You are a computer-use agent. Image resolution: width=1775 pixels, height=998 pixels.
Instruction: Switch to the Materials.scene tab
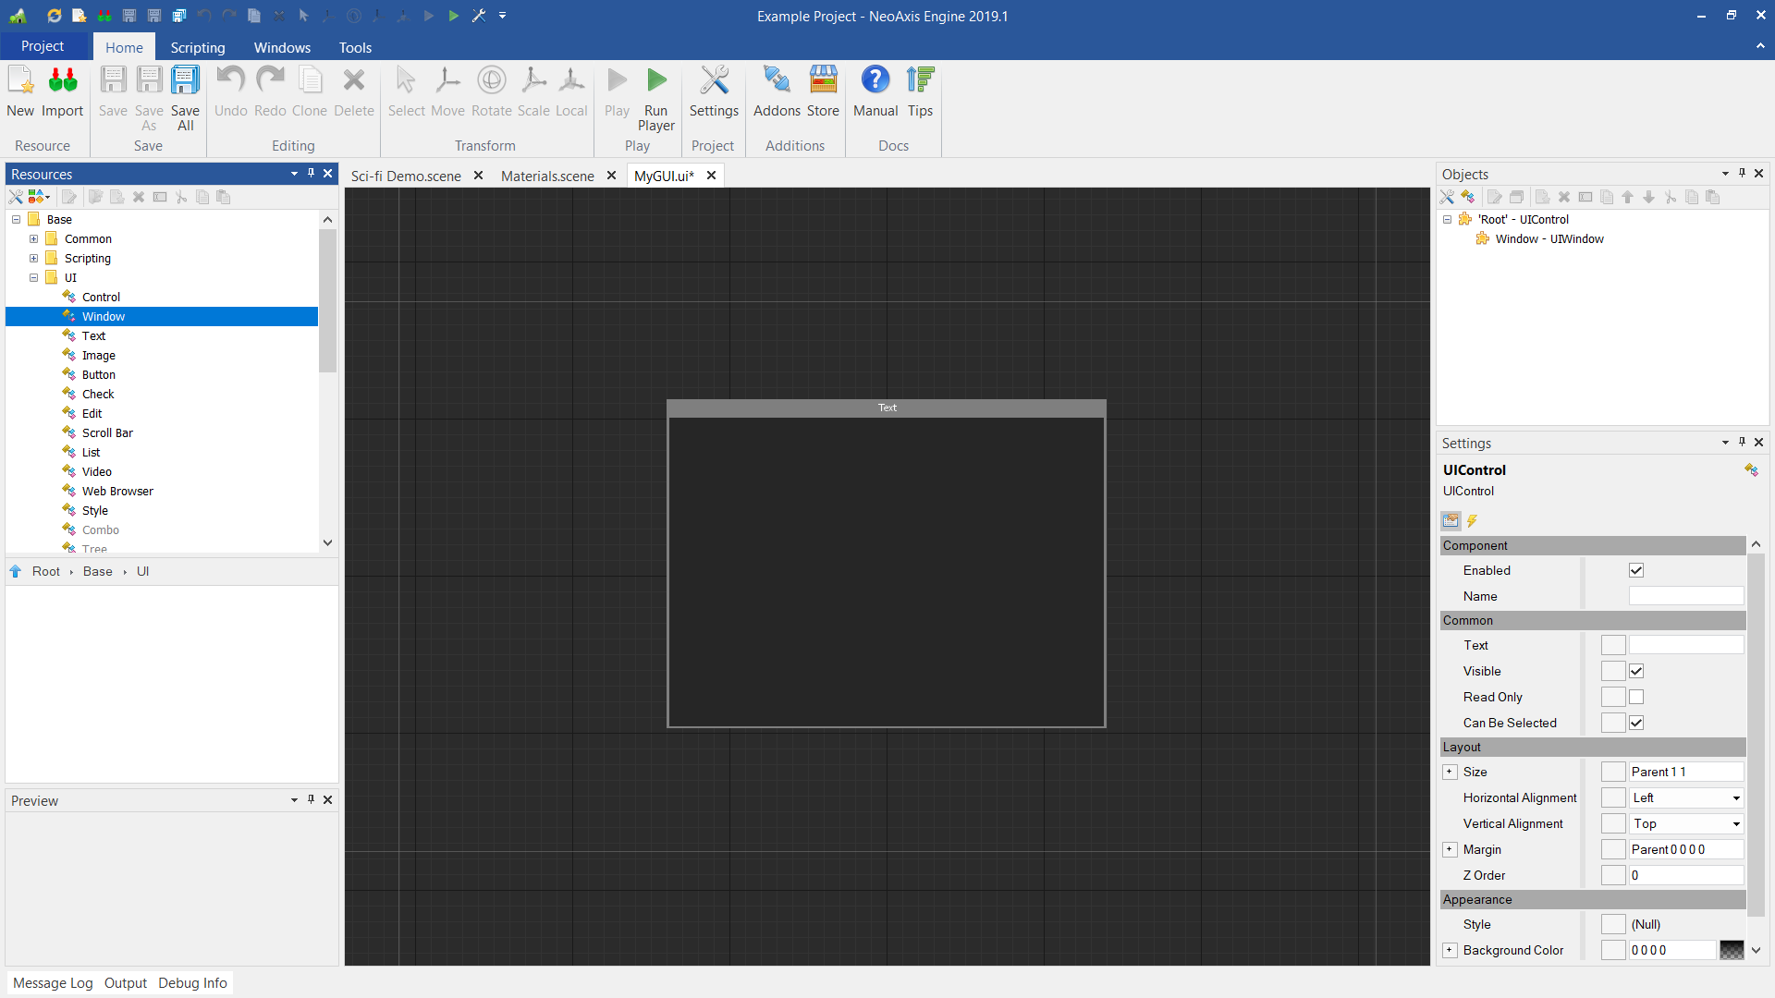pos(546,176)
